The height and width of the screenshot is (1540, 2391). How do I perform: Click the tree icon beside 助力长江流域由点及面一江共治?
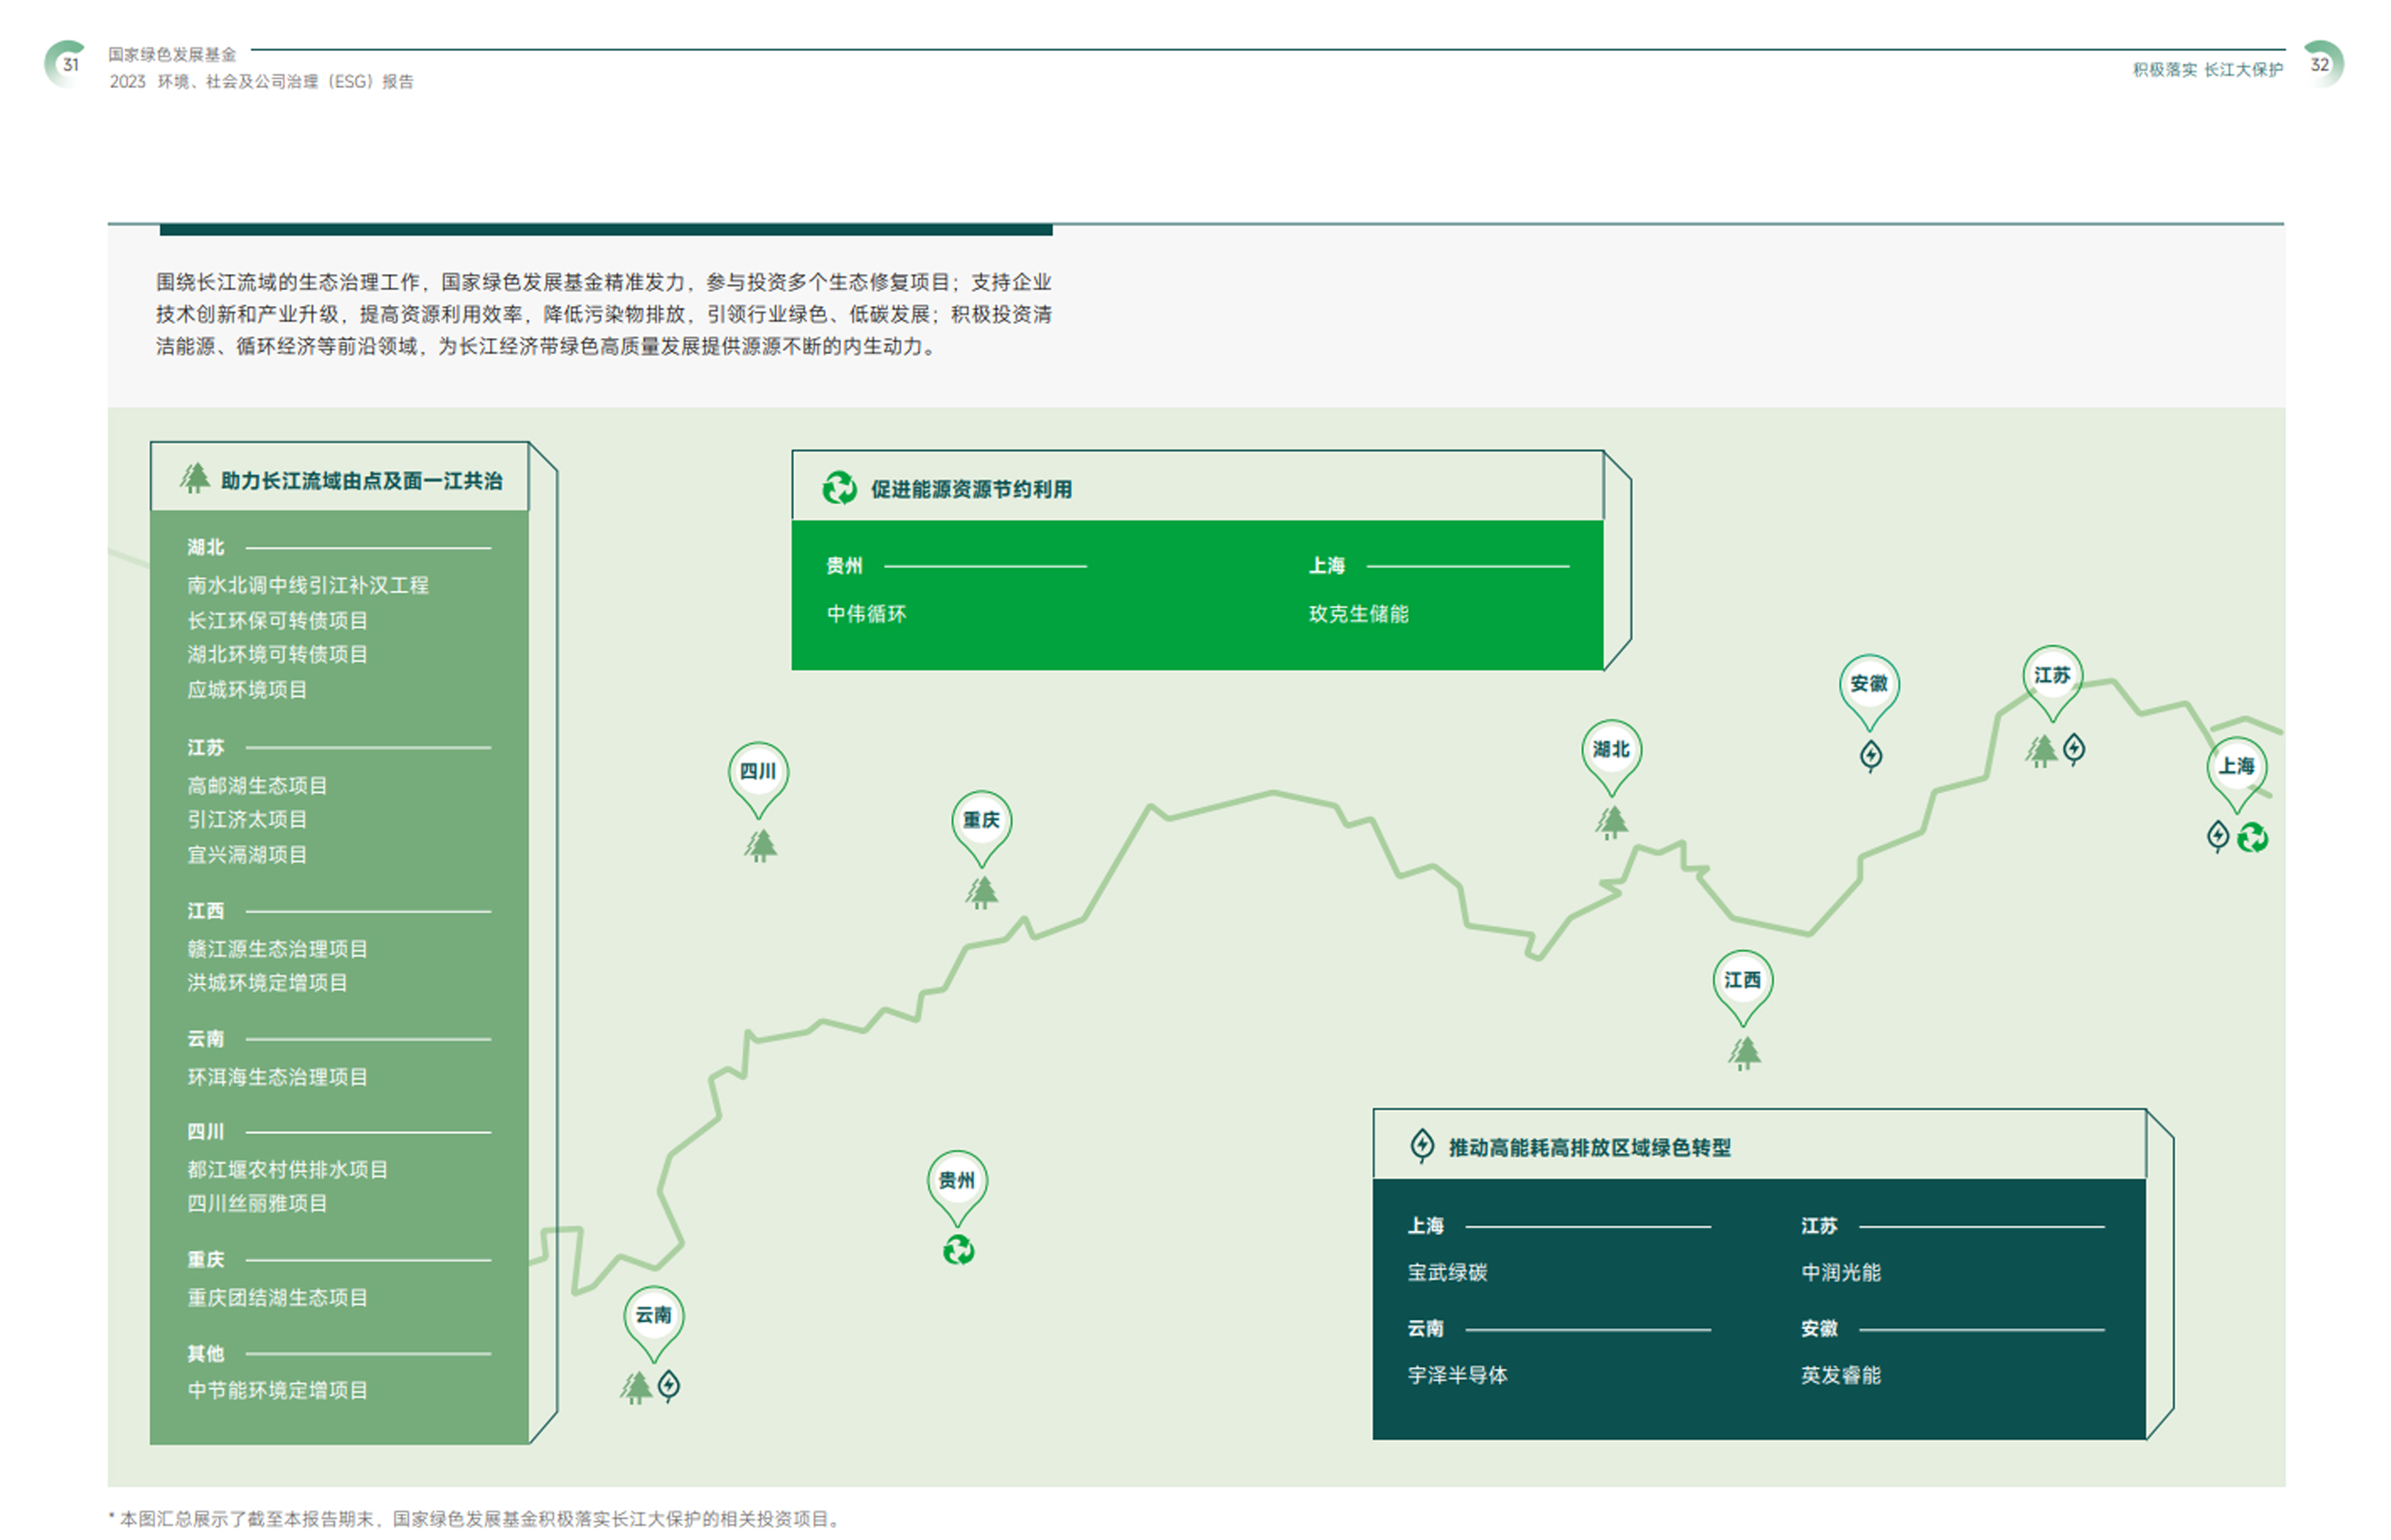(x=194, y=479)
